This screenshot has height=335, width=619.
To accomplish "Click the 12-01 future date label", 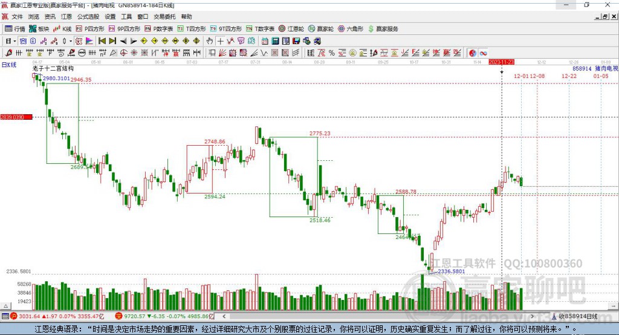I will [x=521, y=76].
